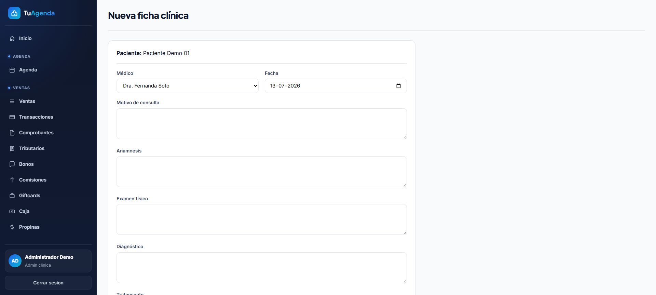Click the Cerrar sesion button
656x295 pixels.
pyautogui.click(x=48, y=283)
